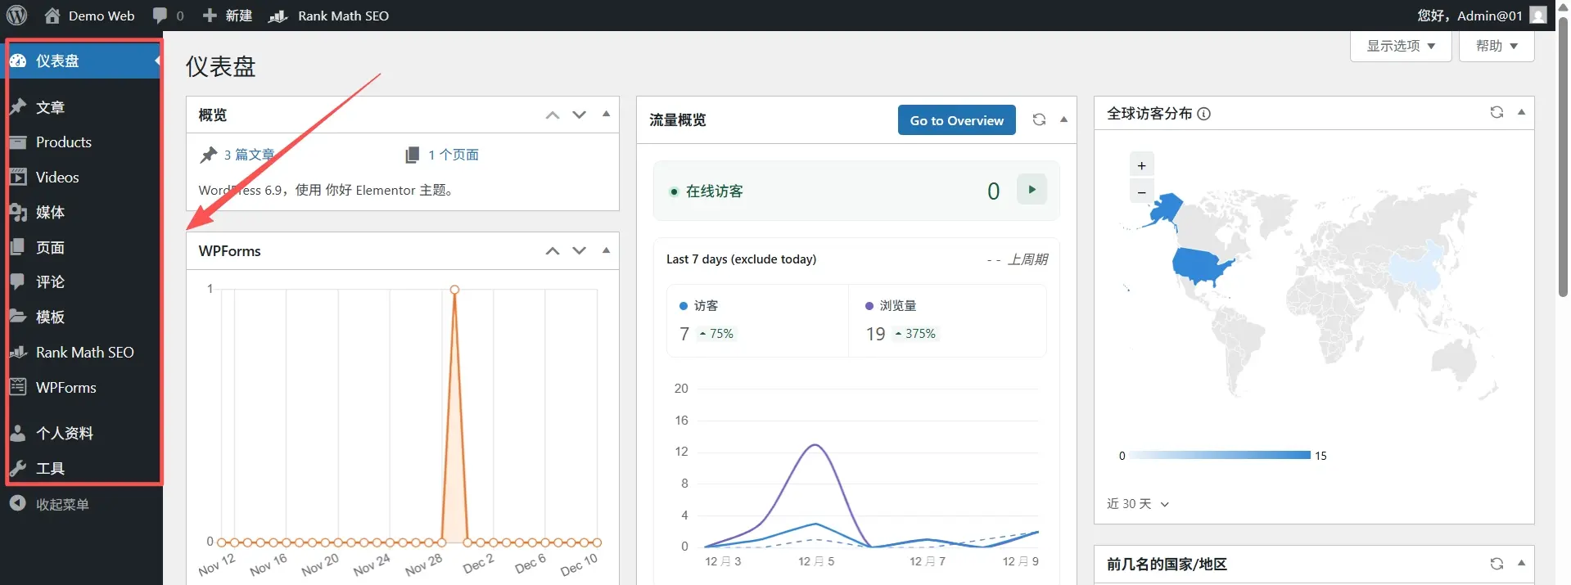Click the 您好，Admin@01 account text

point(1469,16)
